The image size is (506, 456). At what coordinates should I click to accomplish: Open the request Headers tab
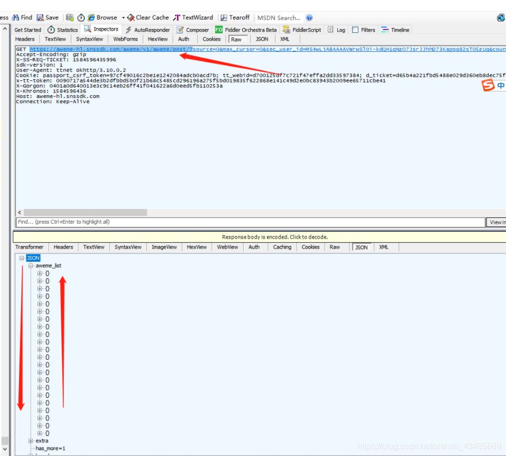coord(25,39)
